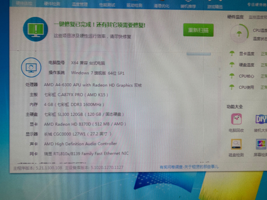The image size is (267, 200).
Task: Click the green monitor warning icon
Action: click(x=36, y=29)
